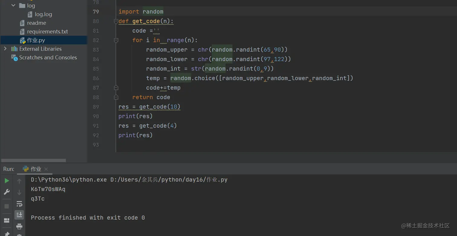Close the 作业 Run tab
The width and height of the screenshot is (457, 236).
click(x=46, y=169)
